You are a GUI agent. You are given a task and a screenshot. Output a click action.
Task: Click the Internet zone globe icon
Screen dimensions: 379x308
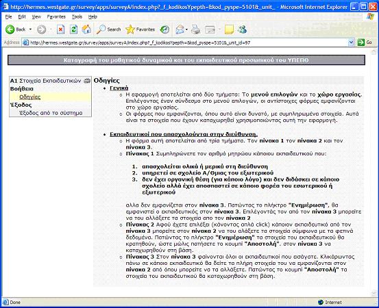(321, 302)
